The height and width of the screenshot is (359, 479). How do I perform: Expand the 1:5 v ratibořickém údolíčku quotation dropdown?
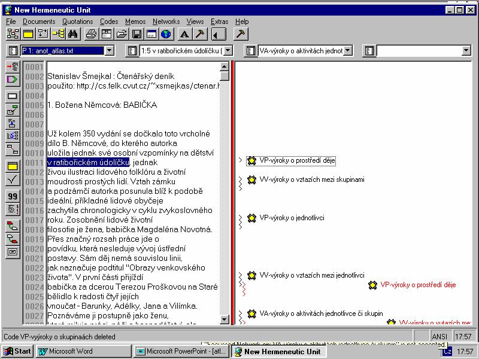(228, 51)
